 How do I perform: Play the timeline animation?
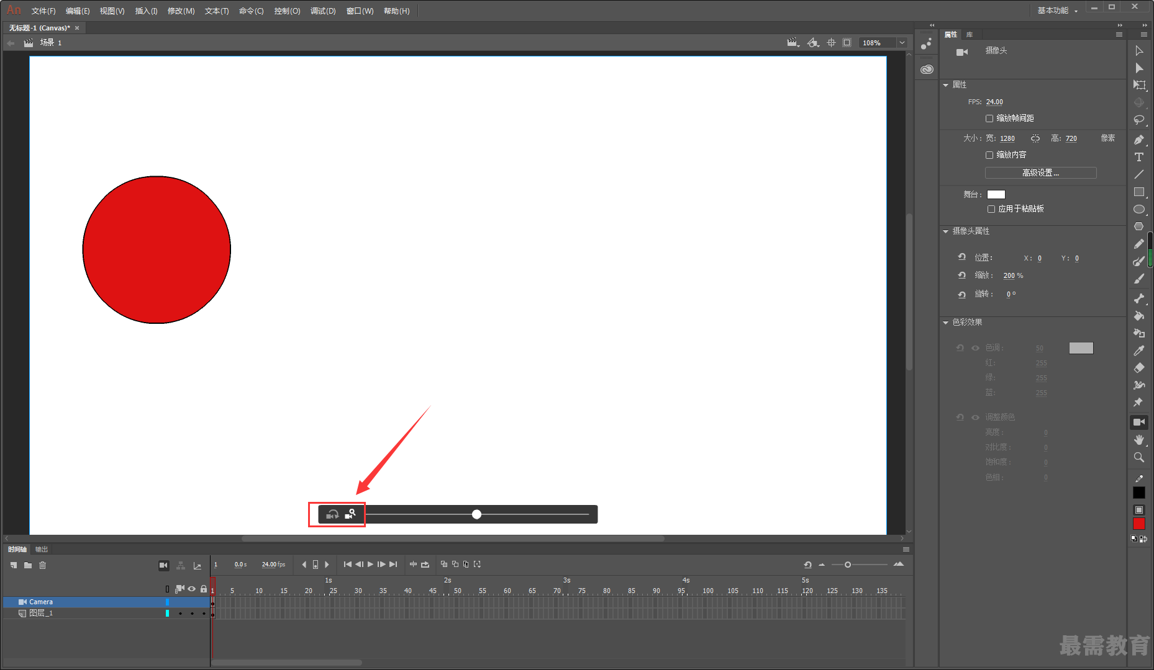coord(370,565)
